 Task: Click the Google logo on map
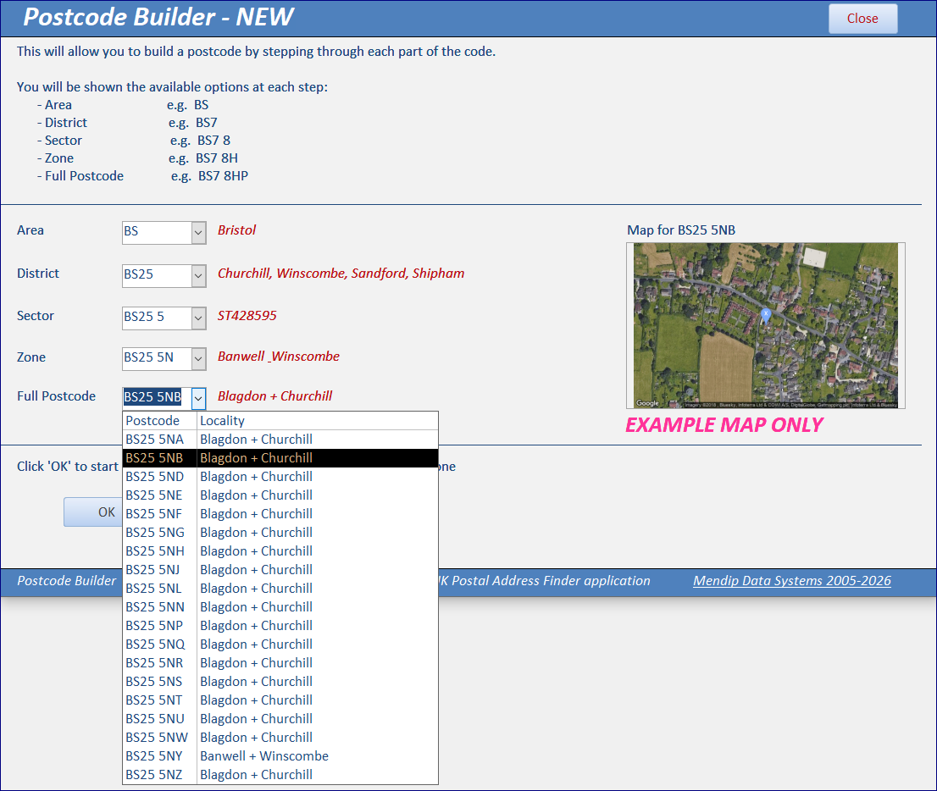647,402
